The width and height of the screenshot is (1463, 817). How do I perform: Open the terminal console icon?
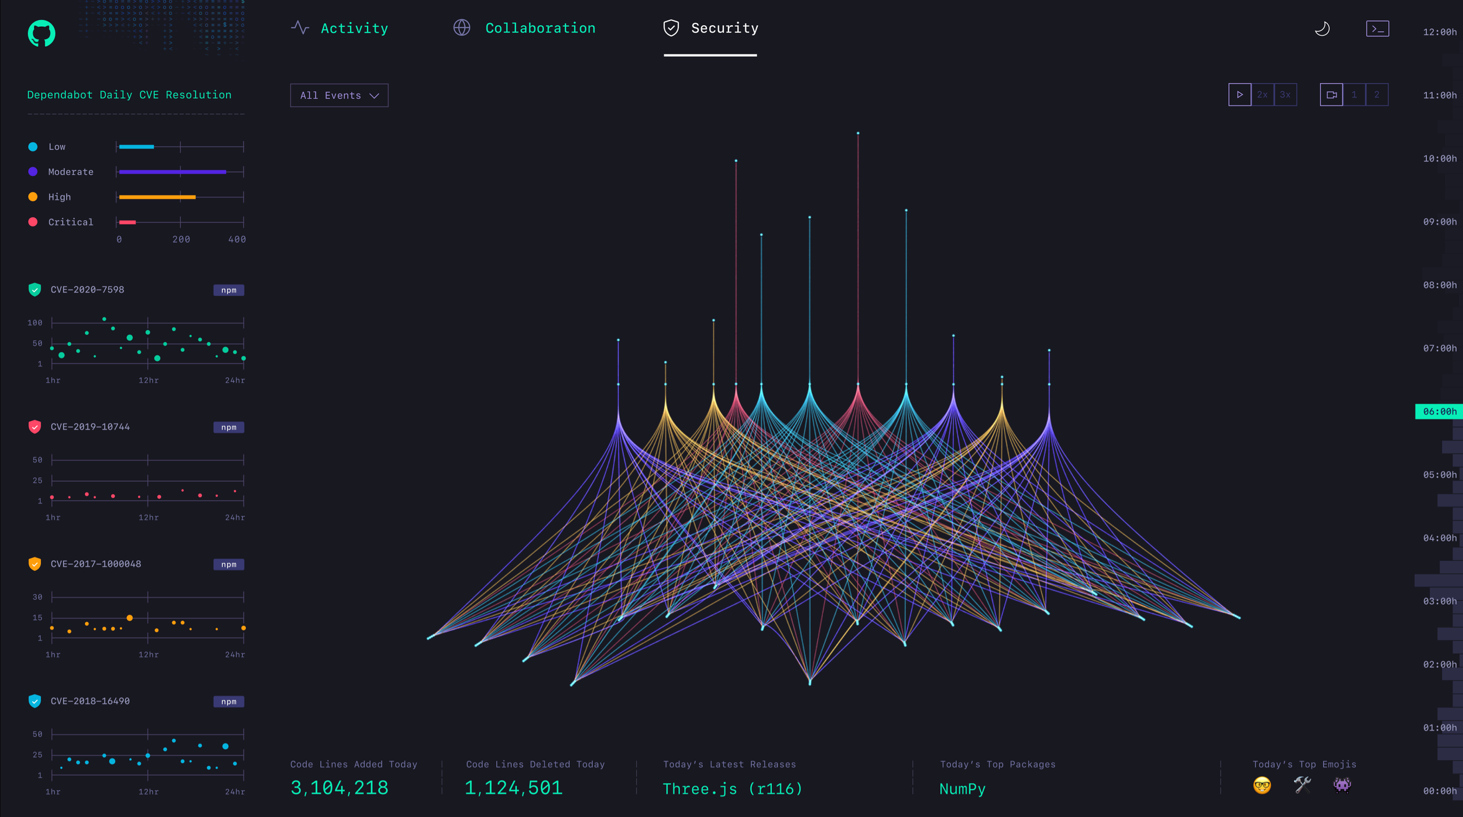(1377, 29)
